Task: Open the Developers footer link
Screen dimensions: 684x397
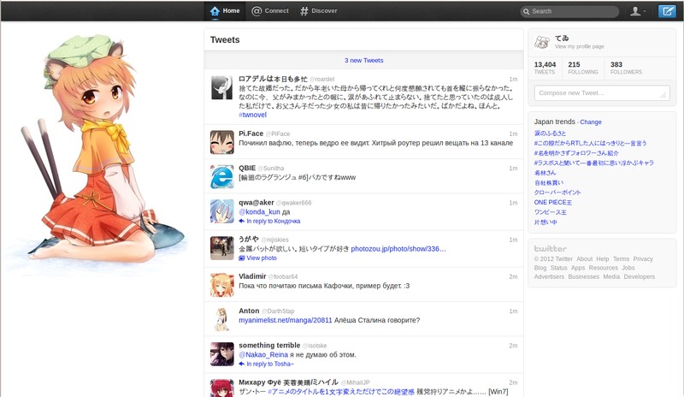Action: tap(640, 276)
